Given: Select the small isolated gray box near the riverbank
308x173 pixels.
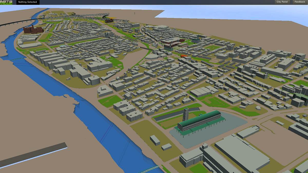Looking at the screenshot, I should [x=155, y=140].
